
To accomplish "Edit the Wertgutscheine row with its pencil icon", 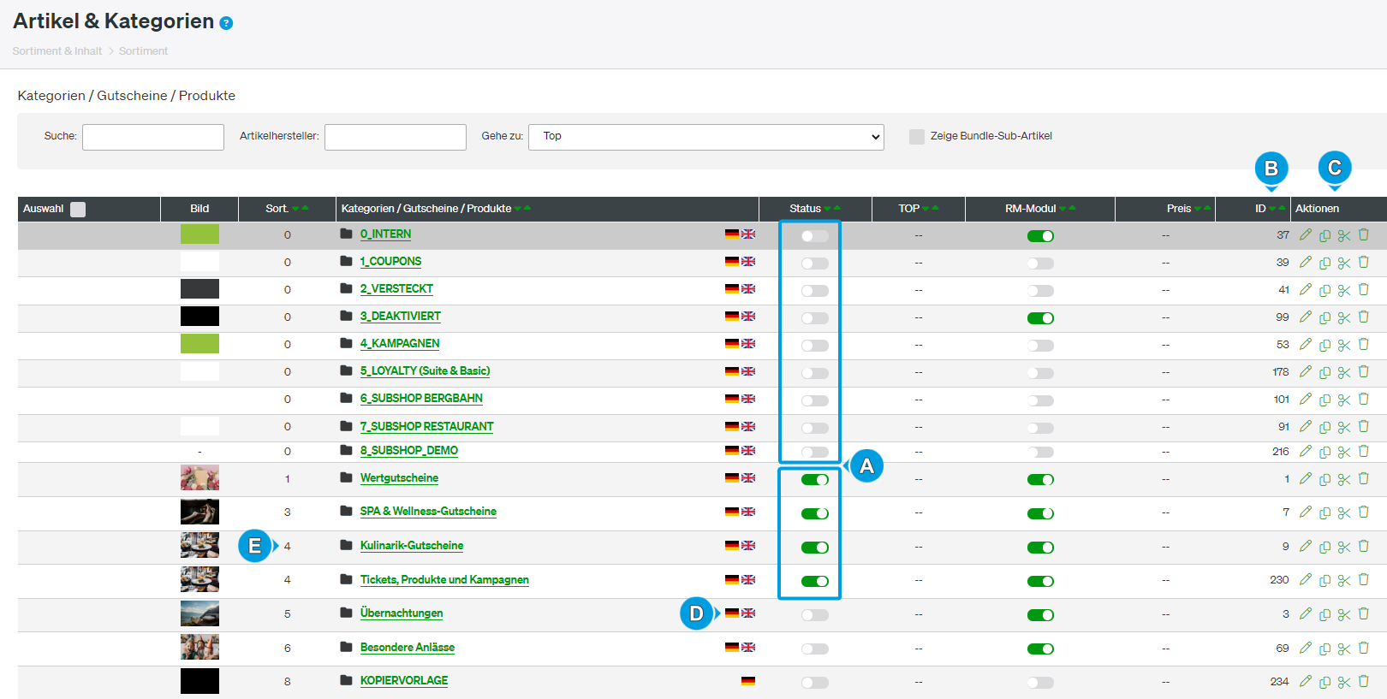I will coord(1305,479).
